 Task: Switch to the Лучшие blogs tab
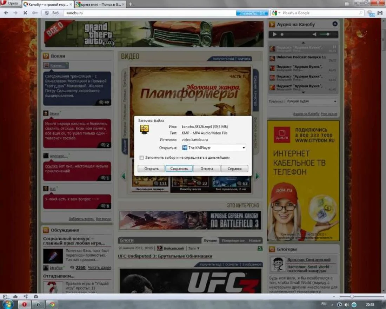click(x=210, y=241)
